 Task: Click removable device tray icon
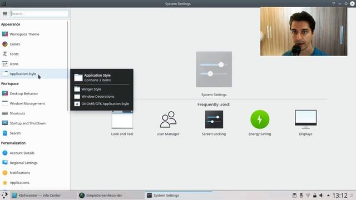(301, 195)
